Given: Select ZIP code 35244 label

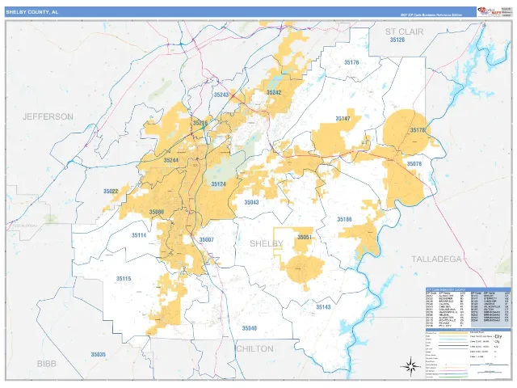Looking at the screenshot, I should [x=170, y=160].
